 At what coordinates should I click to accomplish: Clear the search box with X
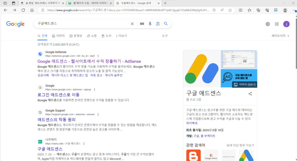pyautogui.click(x=132, y=24)
